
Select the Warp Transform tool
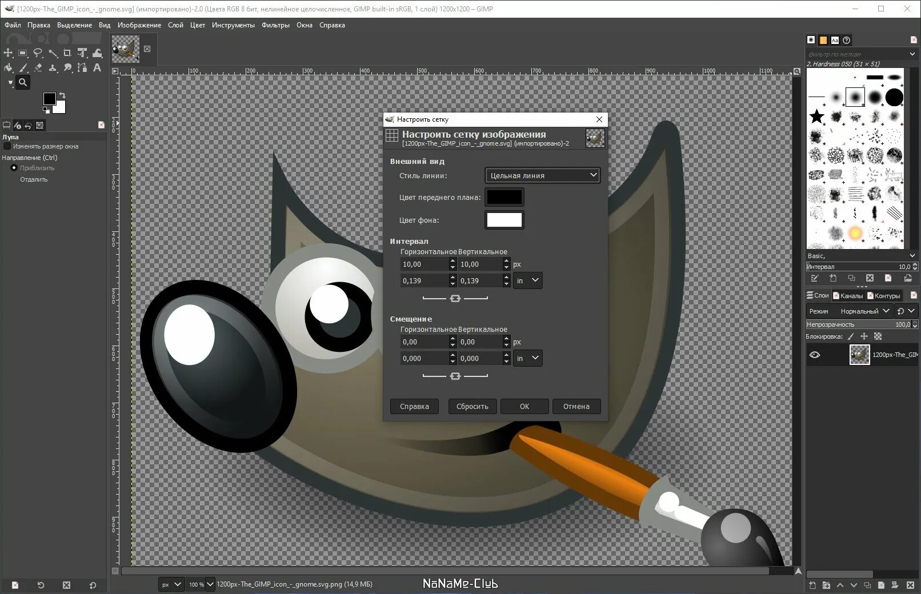[97, 53]
